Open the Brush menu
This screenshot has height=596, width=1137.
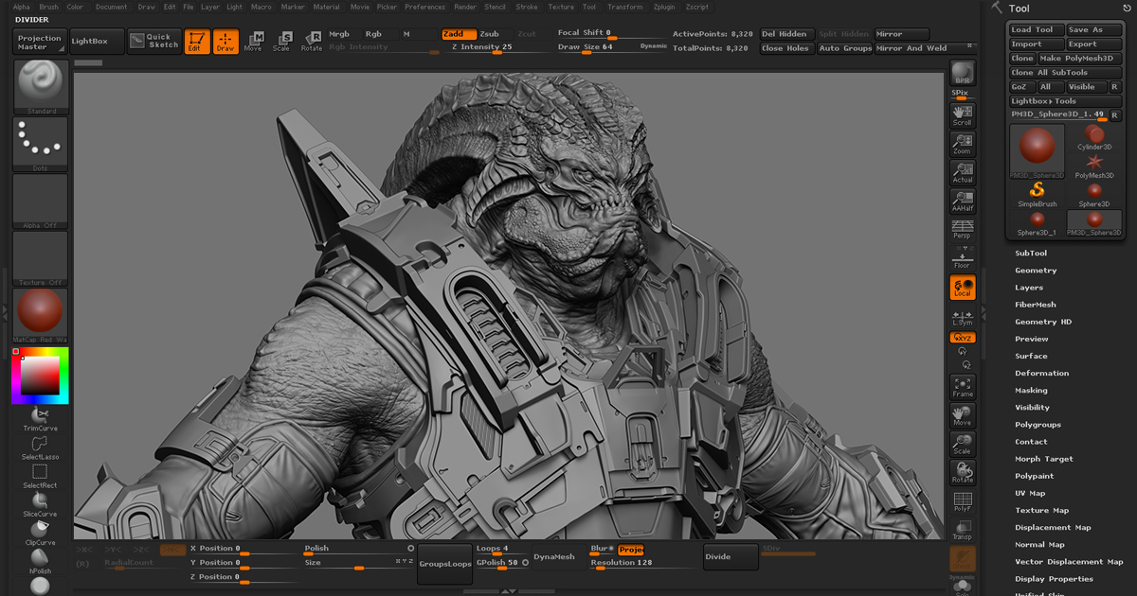coord(48,7)
